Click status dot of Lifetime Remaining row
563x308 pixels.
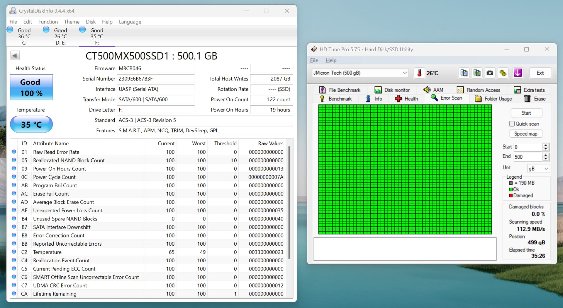14,293
